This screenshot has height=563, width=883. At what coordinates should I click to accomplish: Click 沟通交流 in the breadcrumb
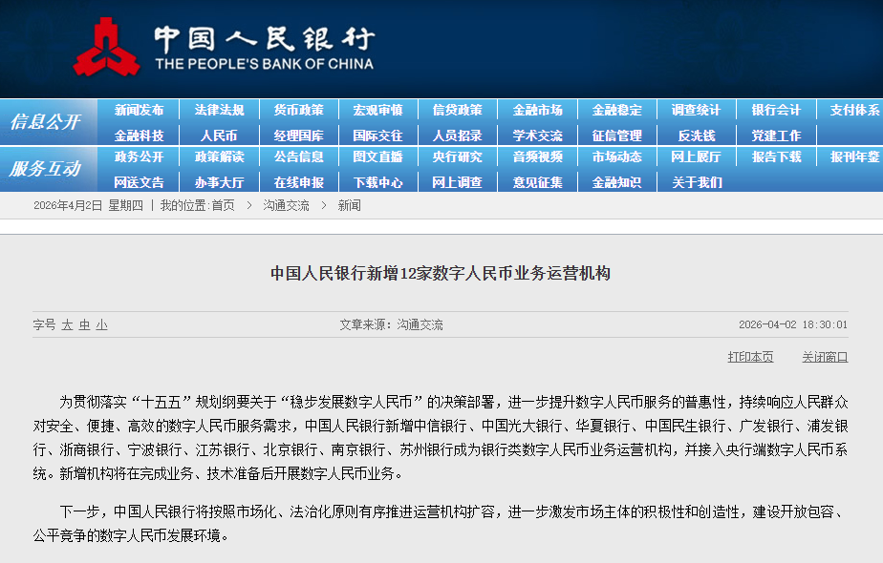tap(286, 206)
